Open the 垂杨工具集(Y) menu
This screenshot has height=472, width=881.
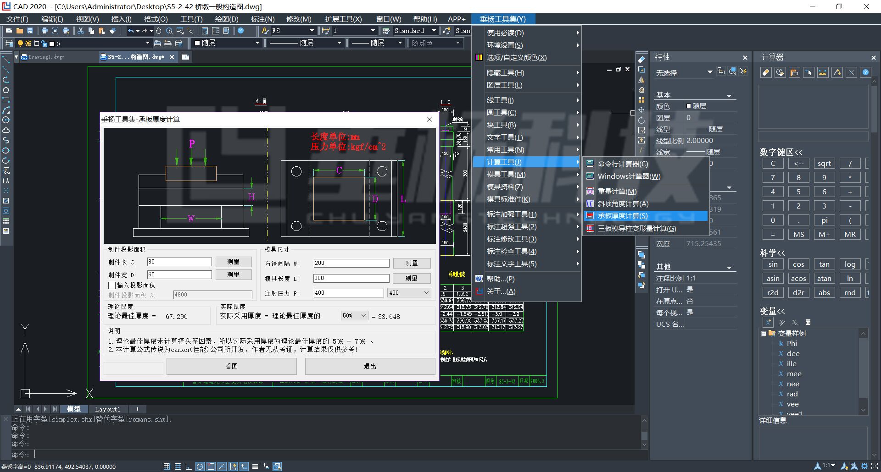click(503, 19)
